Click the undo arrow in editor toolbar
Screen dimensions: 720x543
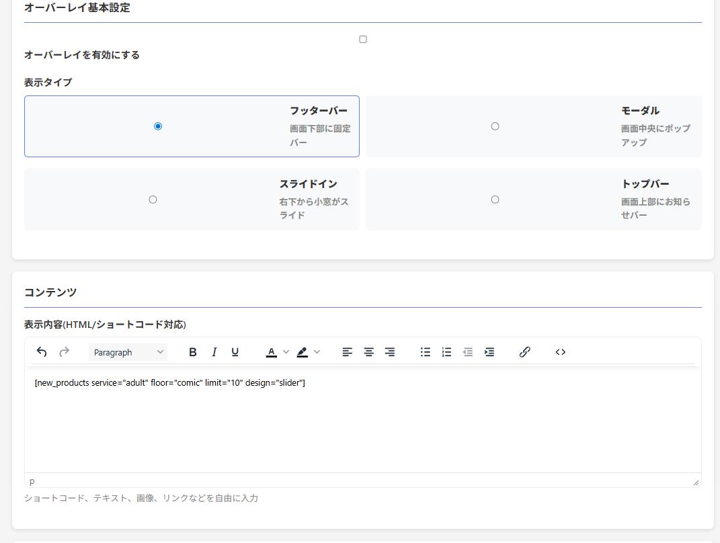(42, 352)
